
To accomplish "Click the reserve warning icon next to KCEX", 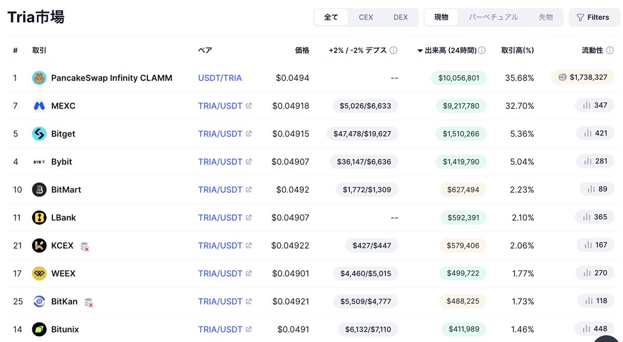I will click(85, 246).
